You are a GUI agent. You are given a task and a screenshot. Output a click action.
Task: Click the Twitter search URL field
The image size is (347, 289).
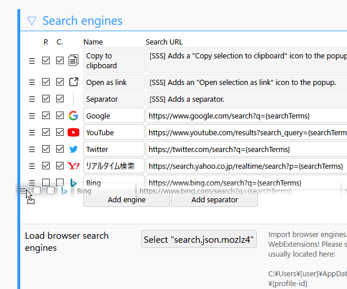[x=246, y=149]
